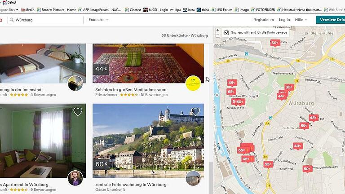Select the 55€ map price marker
The image size is (345, 194).
tap(268, 164)
